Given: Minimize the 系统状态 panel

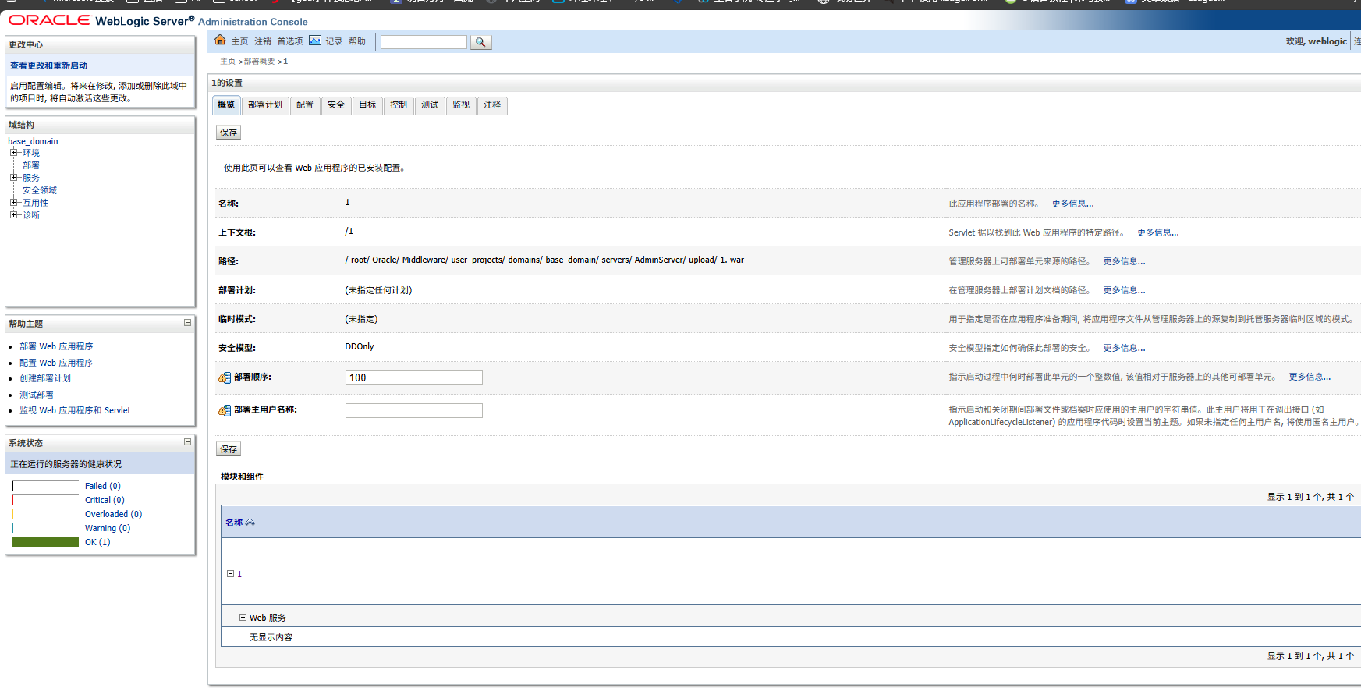Looking at the screenshot, I should click(187, 442).
